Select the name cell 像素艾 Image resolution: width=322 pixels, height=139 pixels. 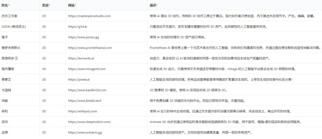click(x=6, y=80)
